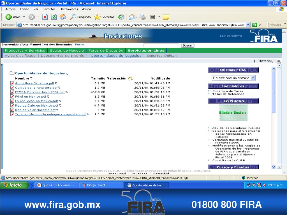Open the FEMSA Cerveza Junio 2004.pdf link
This screenshot has width=287, height=215.
(x=40, y=92)
